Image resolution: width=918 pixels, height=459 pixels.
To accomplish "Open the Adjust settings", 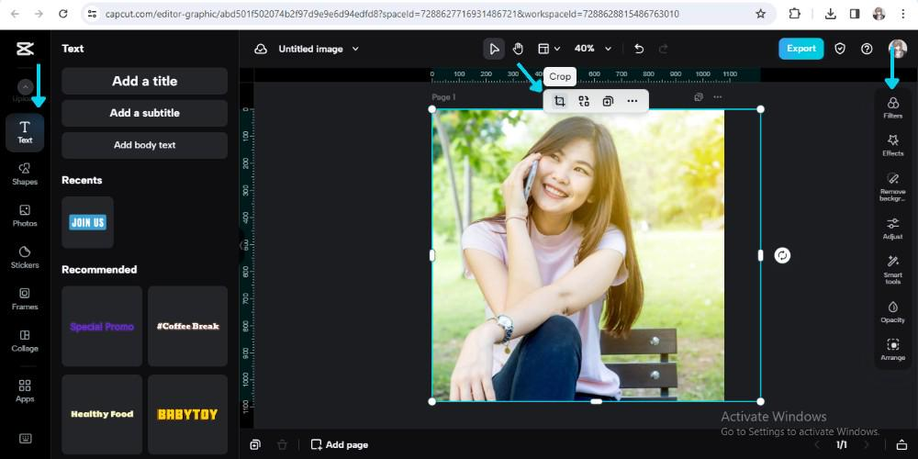I will click(x=892, y=229).
